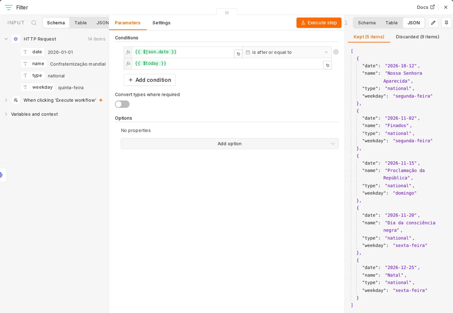Viewport: 453px width, 313px height.
Task: Pin the output data
Action: coord(446,23)
